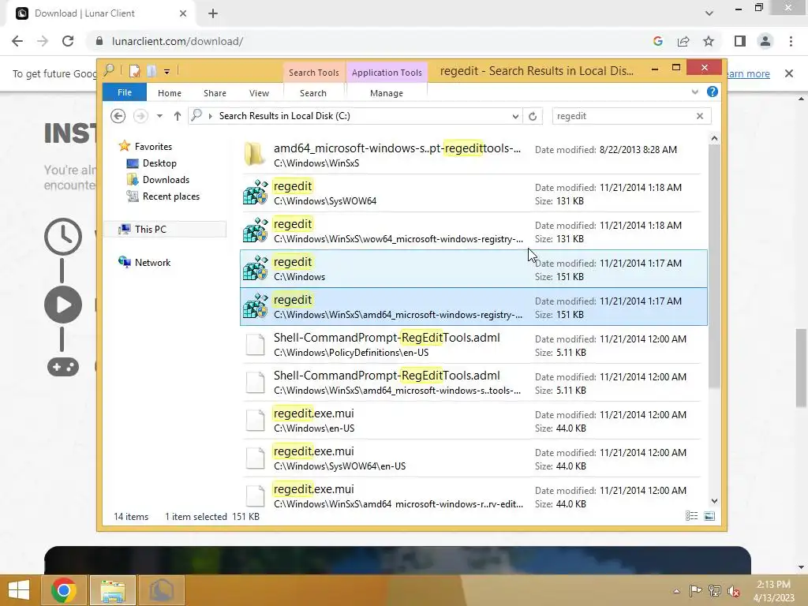Screen dimensions: 808x606
Task: Click the clock in the taskbar
Action: pyautogui.click(x=773, y=590)
